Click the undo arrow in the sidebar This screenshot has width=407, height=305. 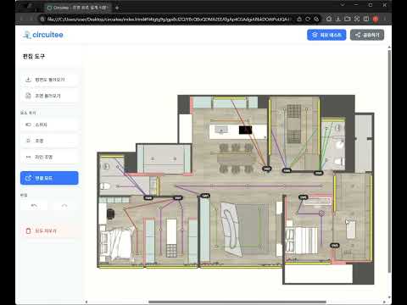click(x=34, y=205)
